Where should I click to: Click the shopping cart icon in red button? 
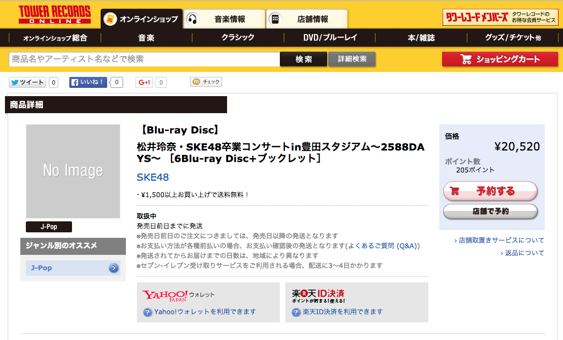point(466,59)
